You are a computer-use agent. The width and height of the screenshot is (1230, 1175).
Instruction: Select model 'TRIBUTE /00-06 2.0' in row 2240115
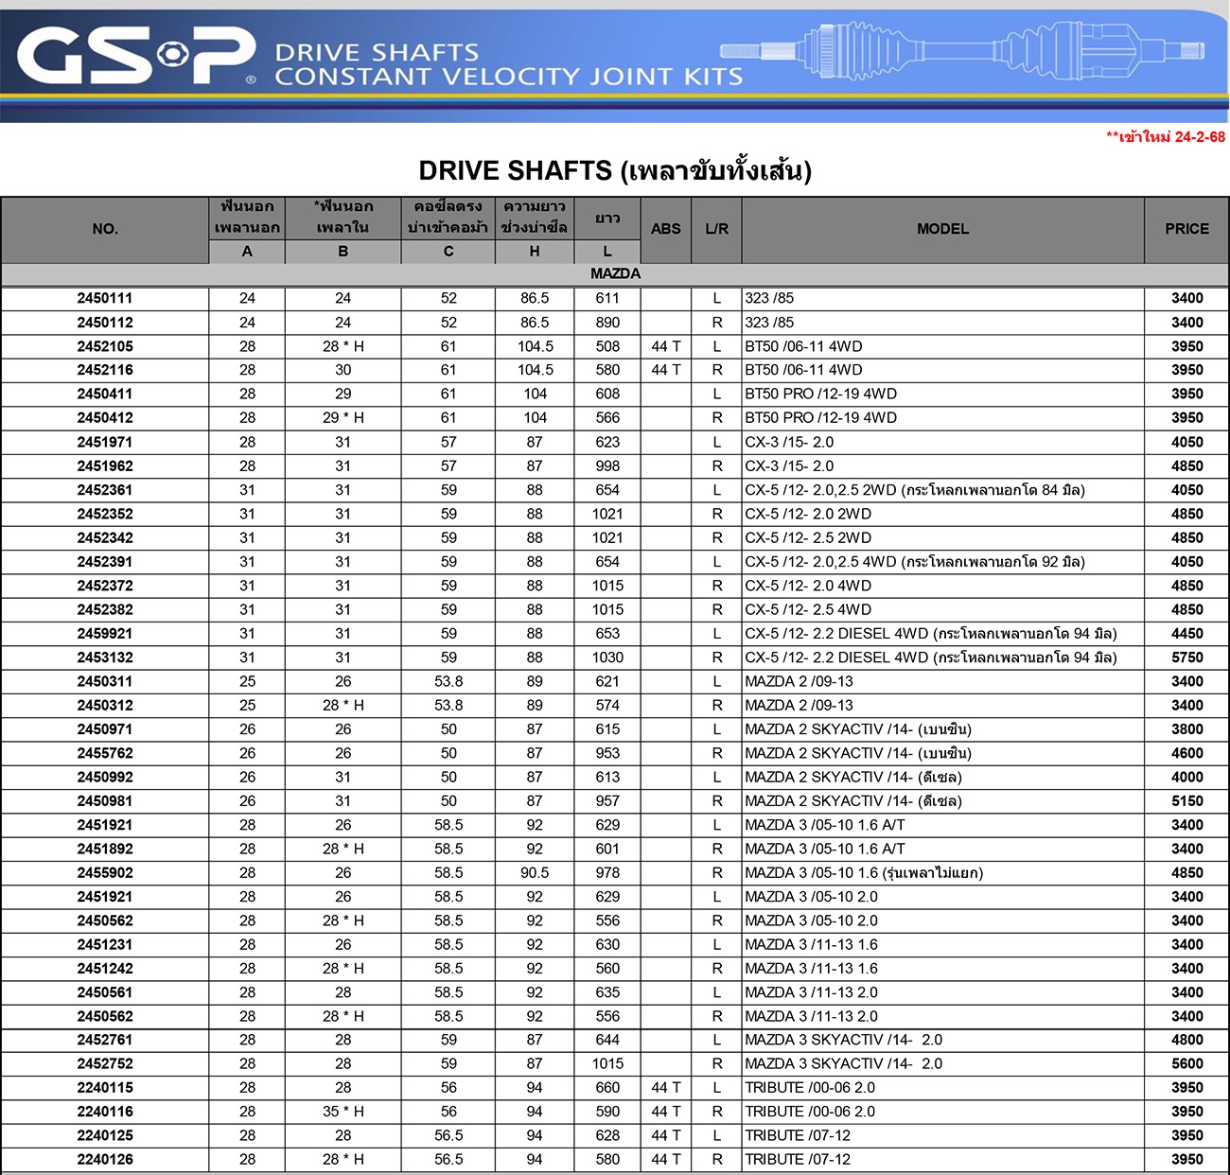(x=810, y=1088)
